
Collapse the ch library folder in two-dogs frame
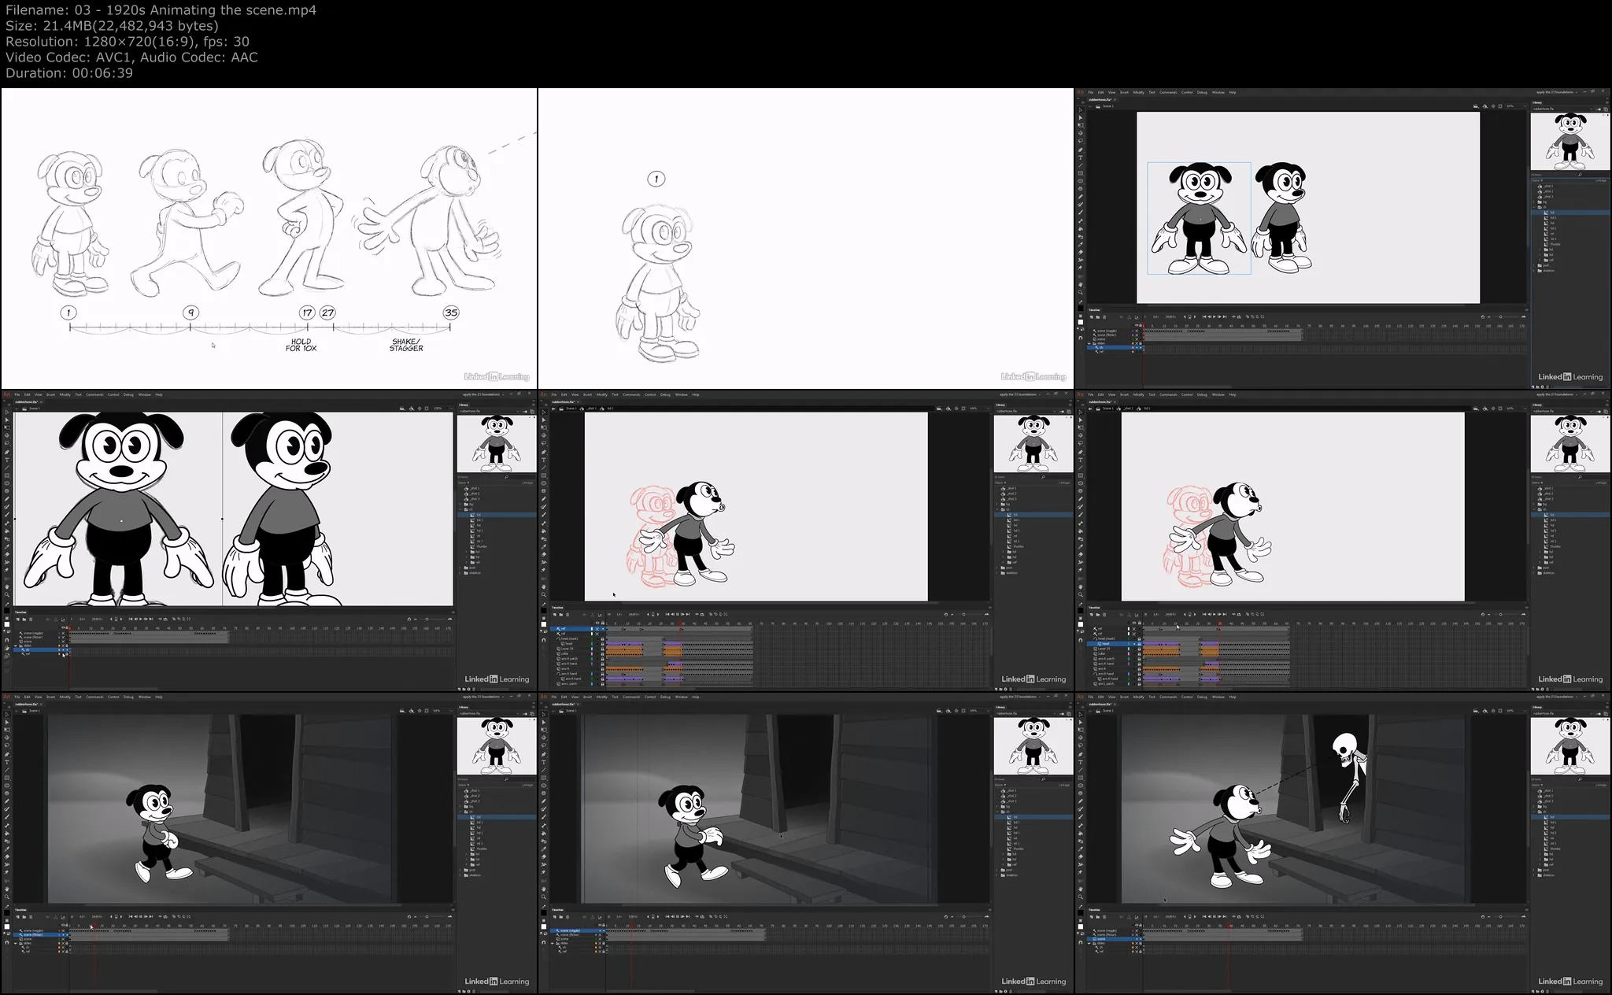click(x=1534, y=207)
